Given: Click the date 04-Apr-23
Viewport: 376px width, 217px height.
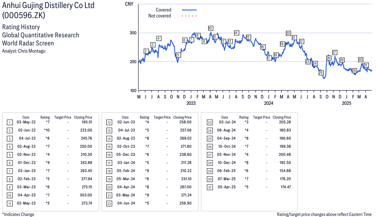Looking at the screenshot, I should coord(27,195).
